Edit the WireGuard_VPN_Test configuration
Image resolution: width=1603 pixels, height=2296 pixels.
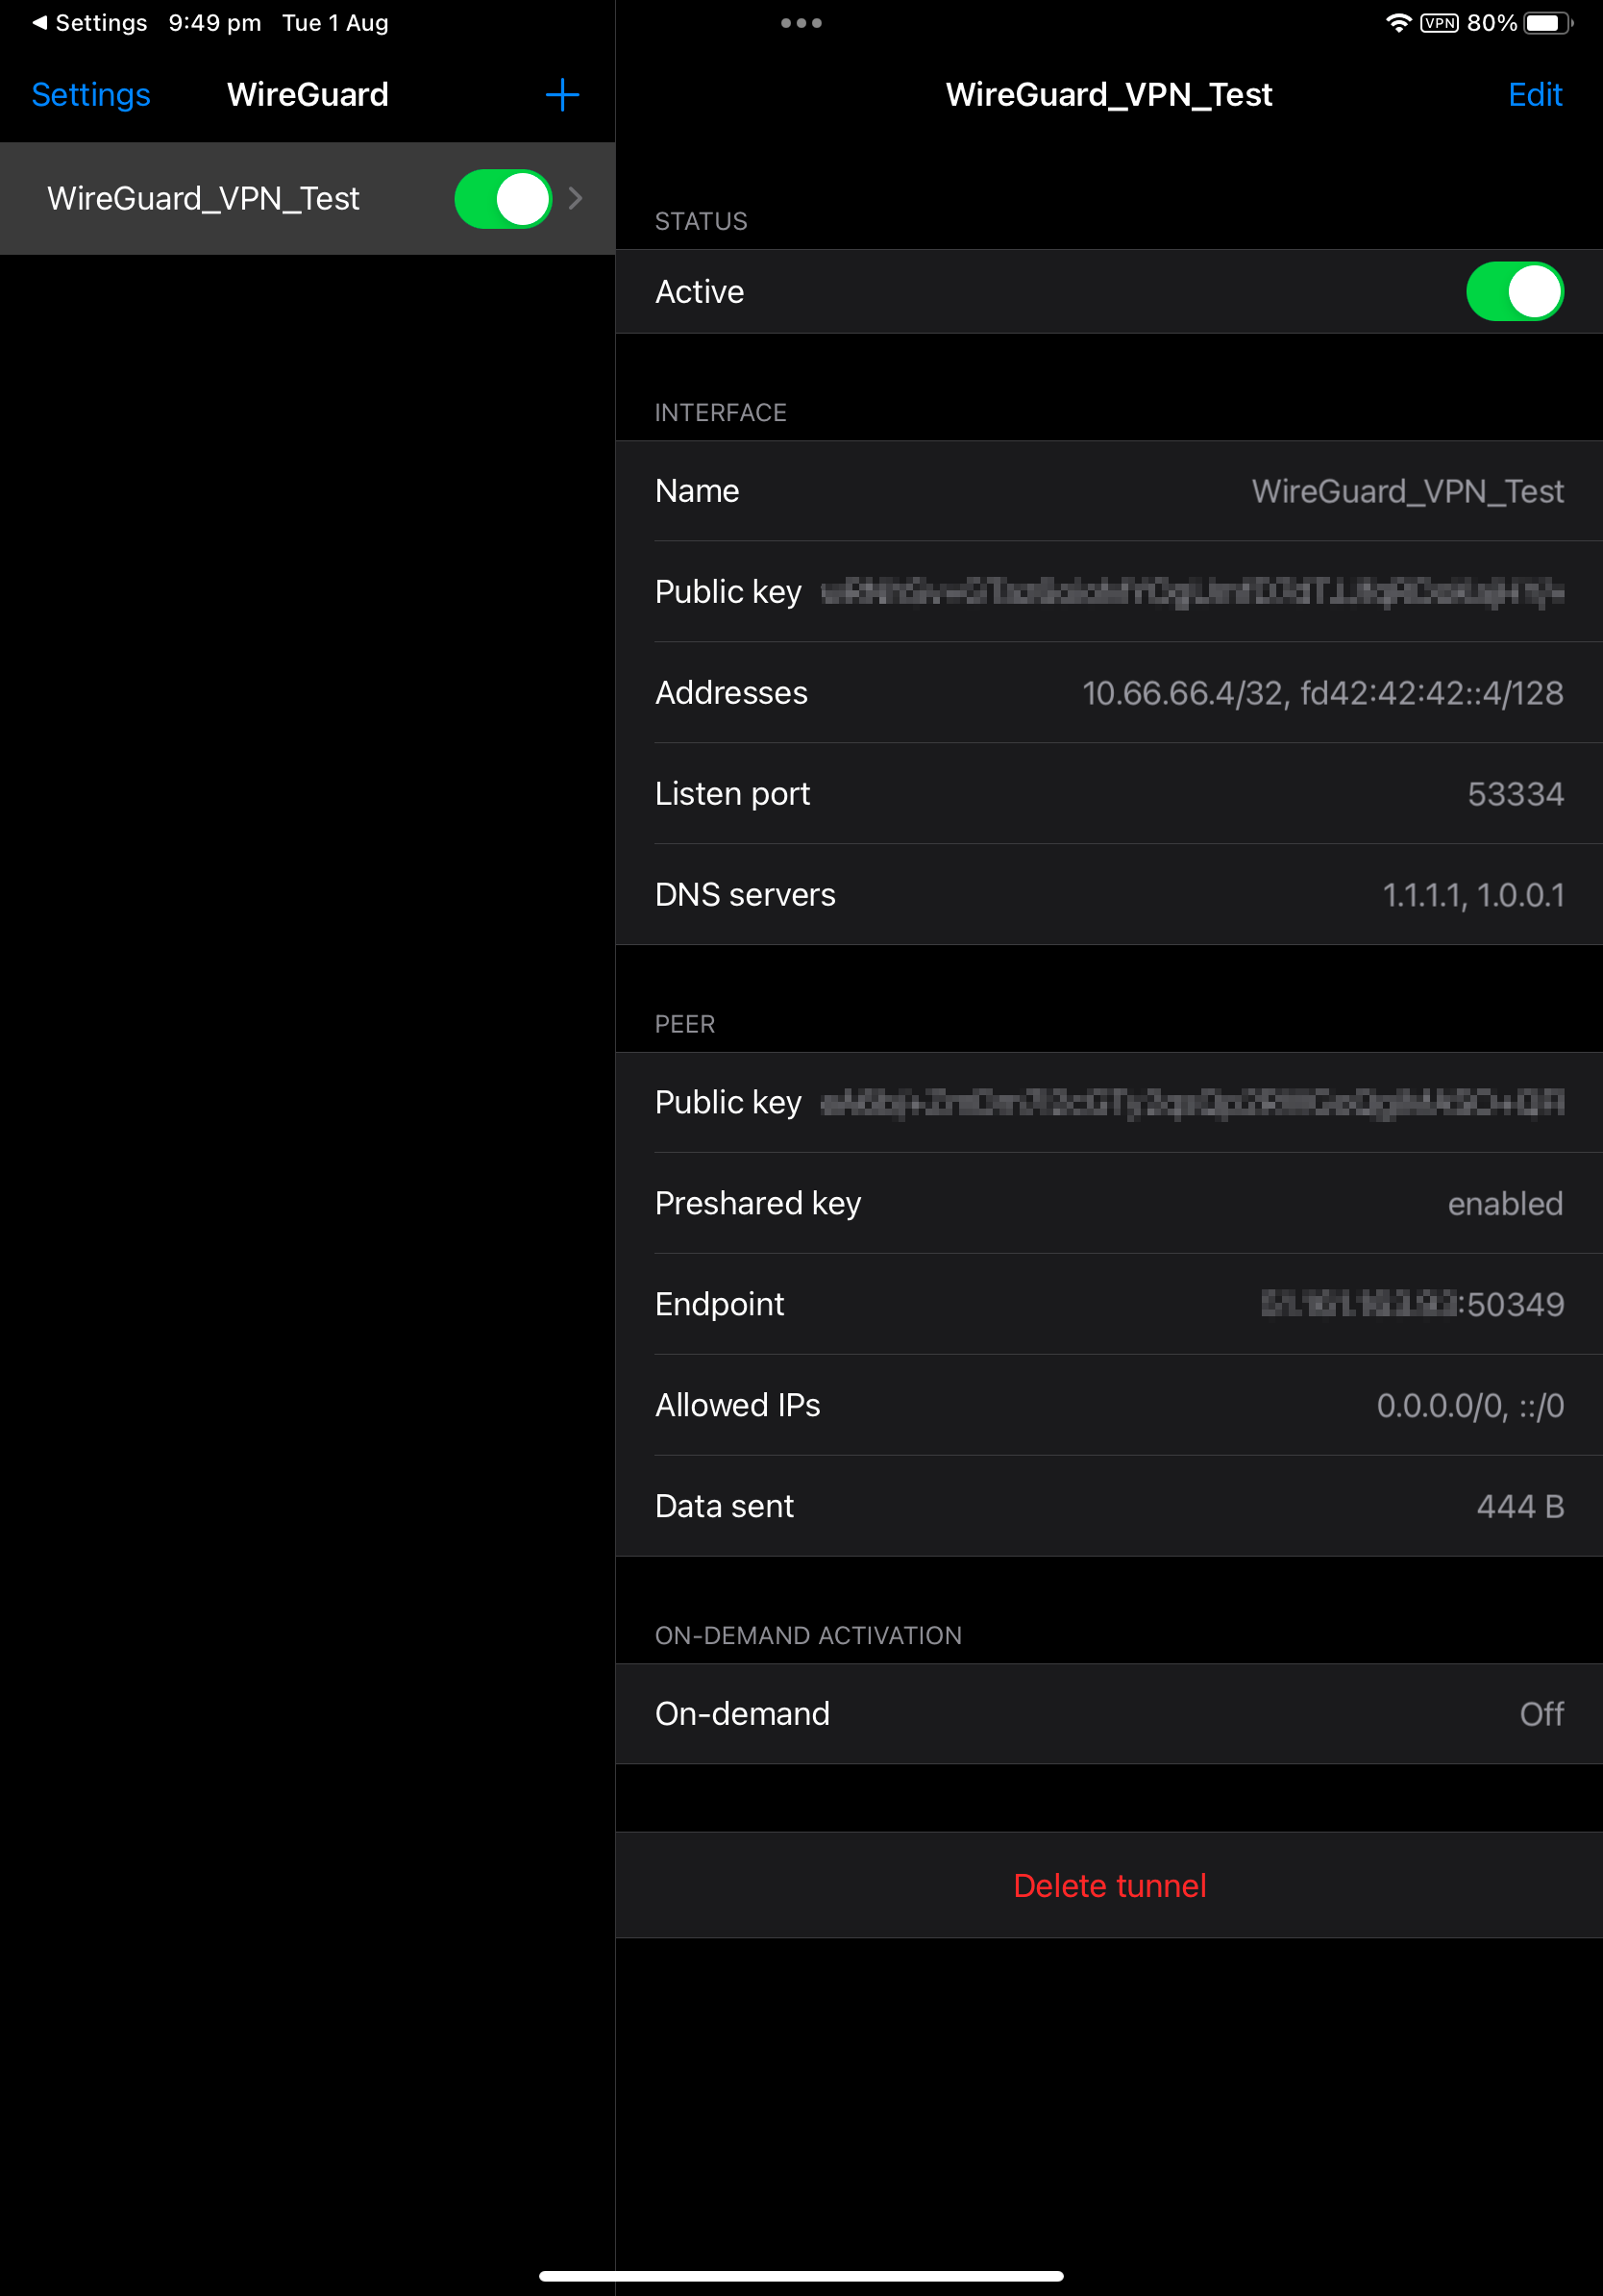1535,95
